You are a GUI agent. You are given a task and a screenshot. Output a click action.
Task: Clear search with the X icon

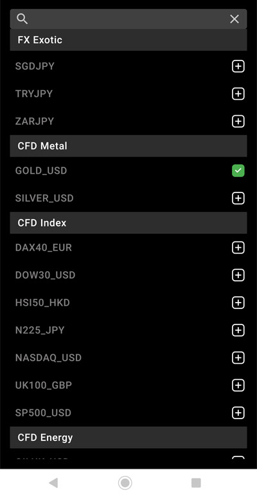tap(235, 19)
